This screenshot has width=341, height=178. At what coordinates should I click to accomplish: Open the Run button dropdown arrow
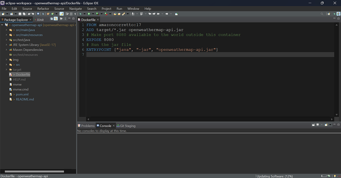(x=93, y=14)
